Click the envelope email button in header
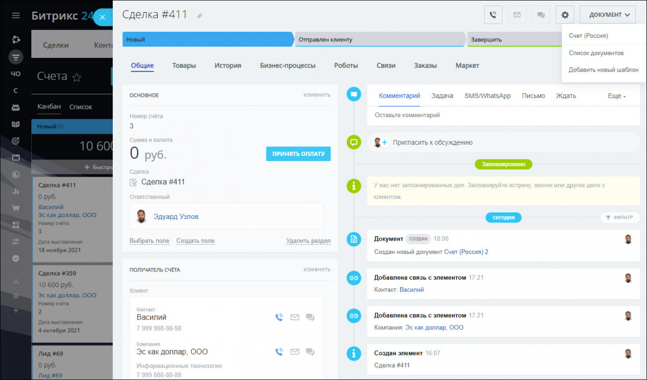 [517, 15]
